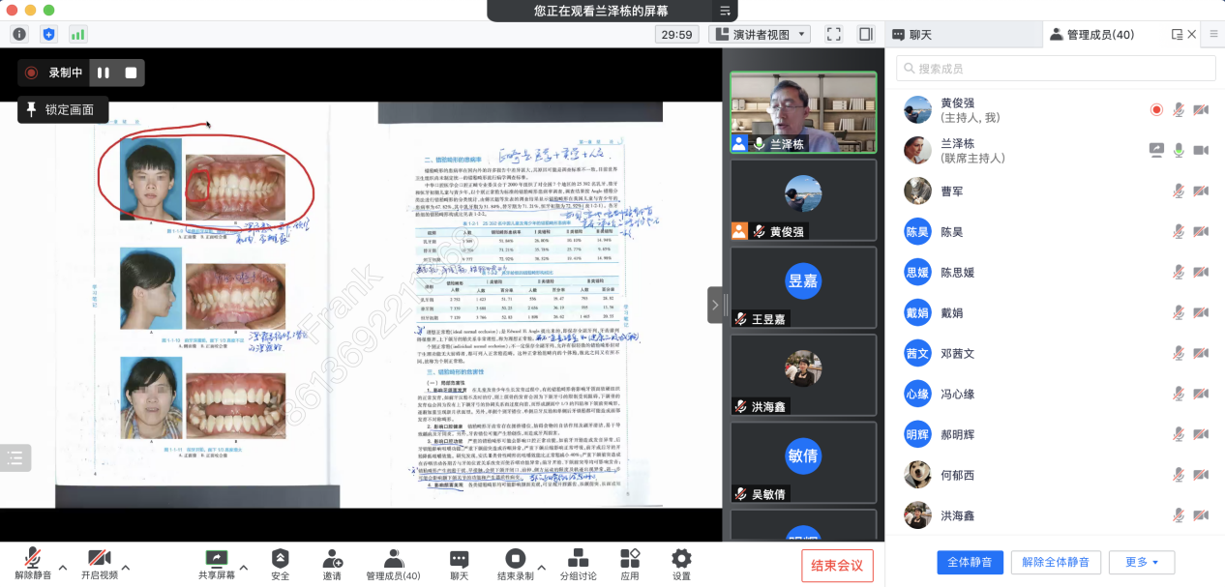
Task: Click the search members (搜索成员) field
Action: click(1056, 69)
